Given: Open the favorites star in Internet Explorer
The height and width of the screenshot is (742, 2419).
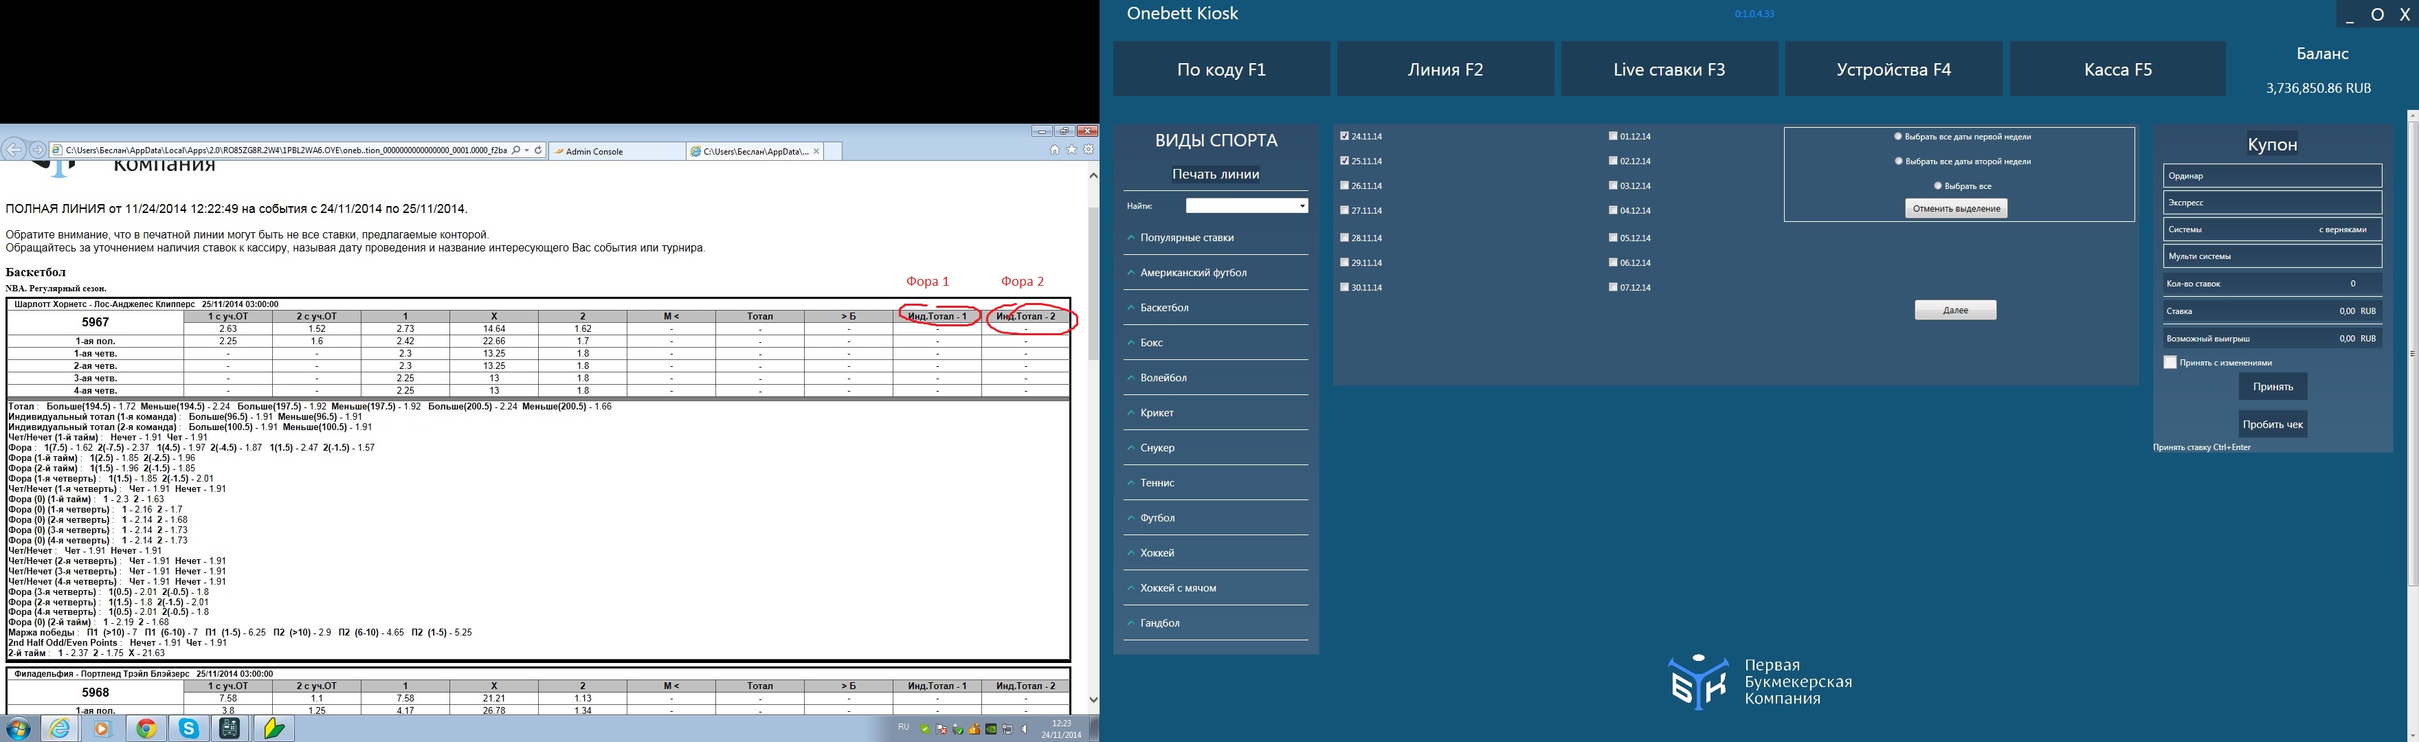Looking at the screenshot, I should [1071, 150].
